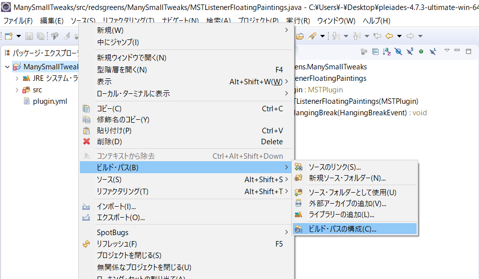Choose 中にジャンプ(I) from context menu
The image size is (479, 279).
coord(186,42)
